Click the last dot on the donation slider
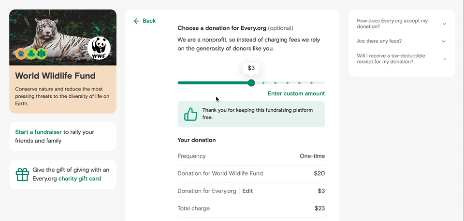This screenshot has height=221, width=464. (x=311, y=83)
